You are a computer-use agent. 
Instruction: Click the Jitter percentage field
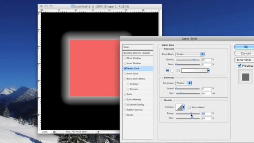tap(206, 118)
